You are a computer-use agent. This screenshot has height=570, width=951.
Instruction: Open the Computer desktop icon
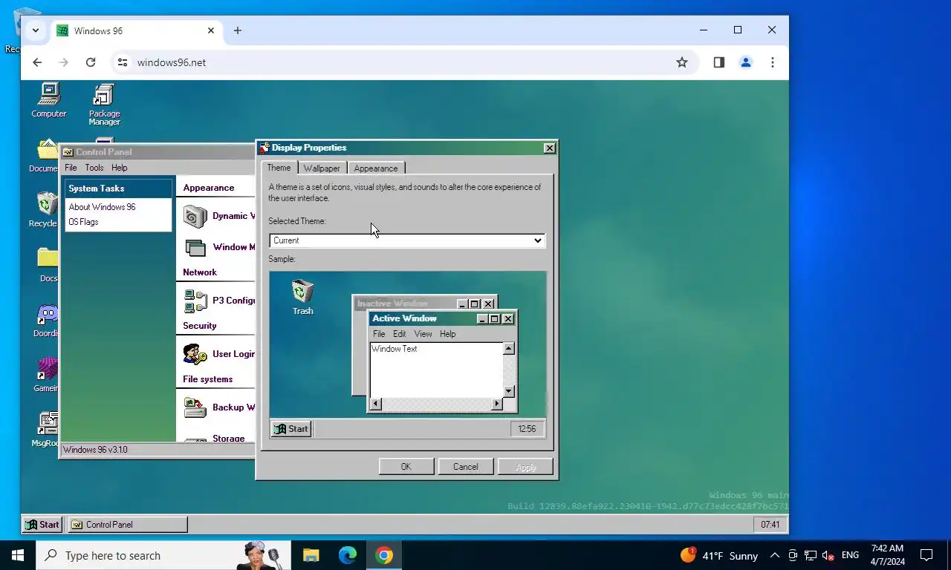(x=48, y=100)
